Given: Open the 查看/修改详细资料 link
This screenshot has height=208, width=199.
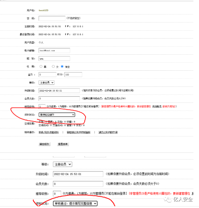Looking at the screenshot, I should 49,132.
